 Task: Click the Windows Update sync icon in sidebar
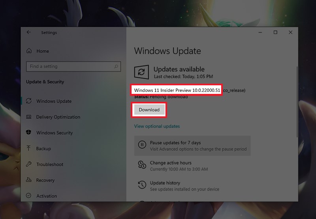tap(29, 101)
